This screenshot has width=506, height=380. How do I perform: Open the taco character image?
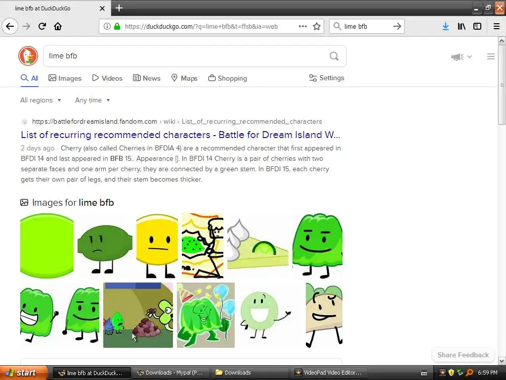point(324,315)
